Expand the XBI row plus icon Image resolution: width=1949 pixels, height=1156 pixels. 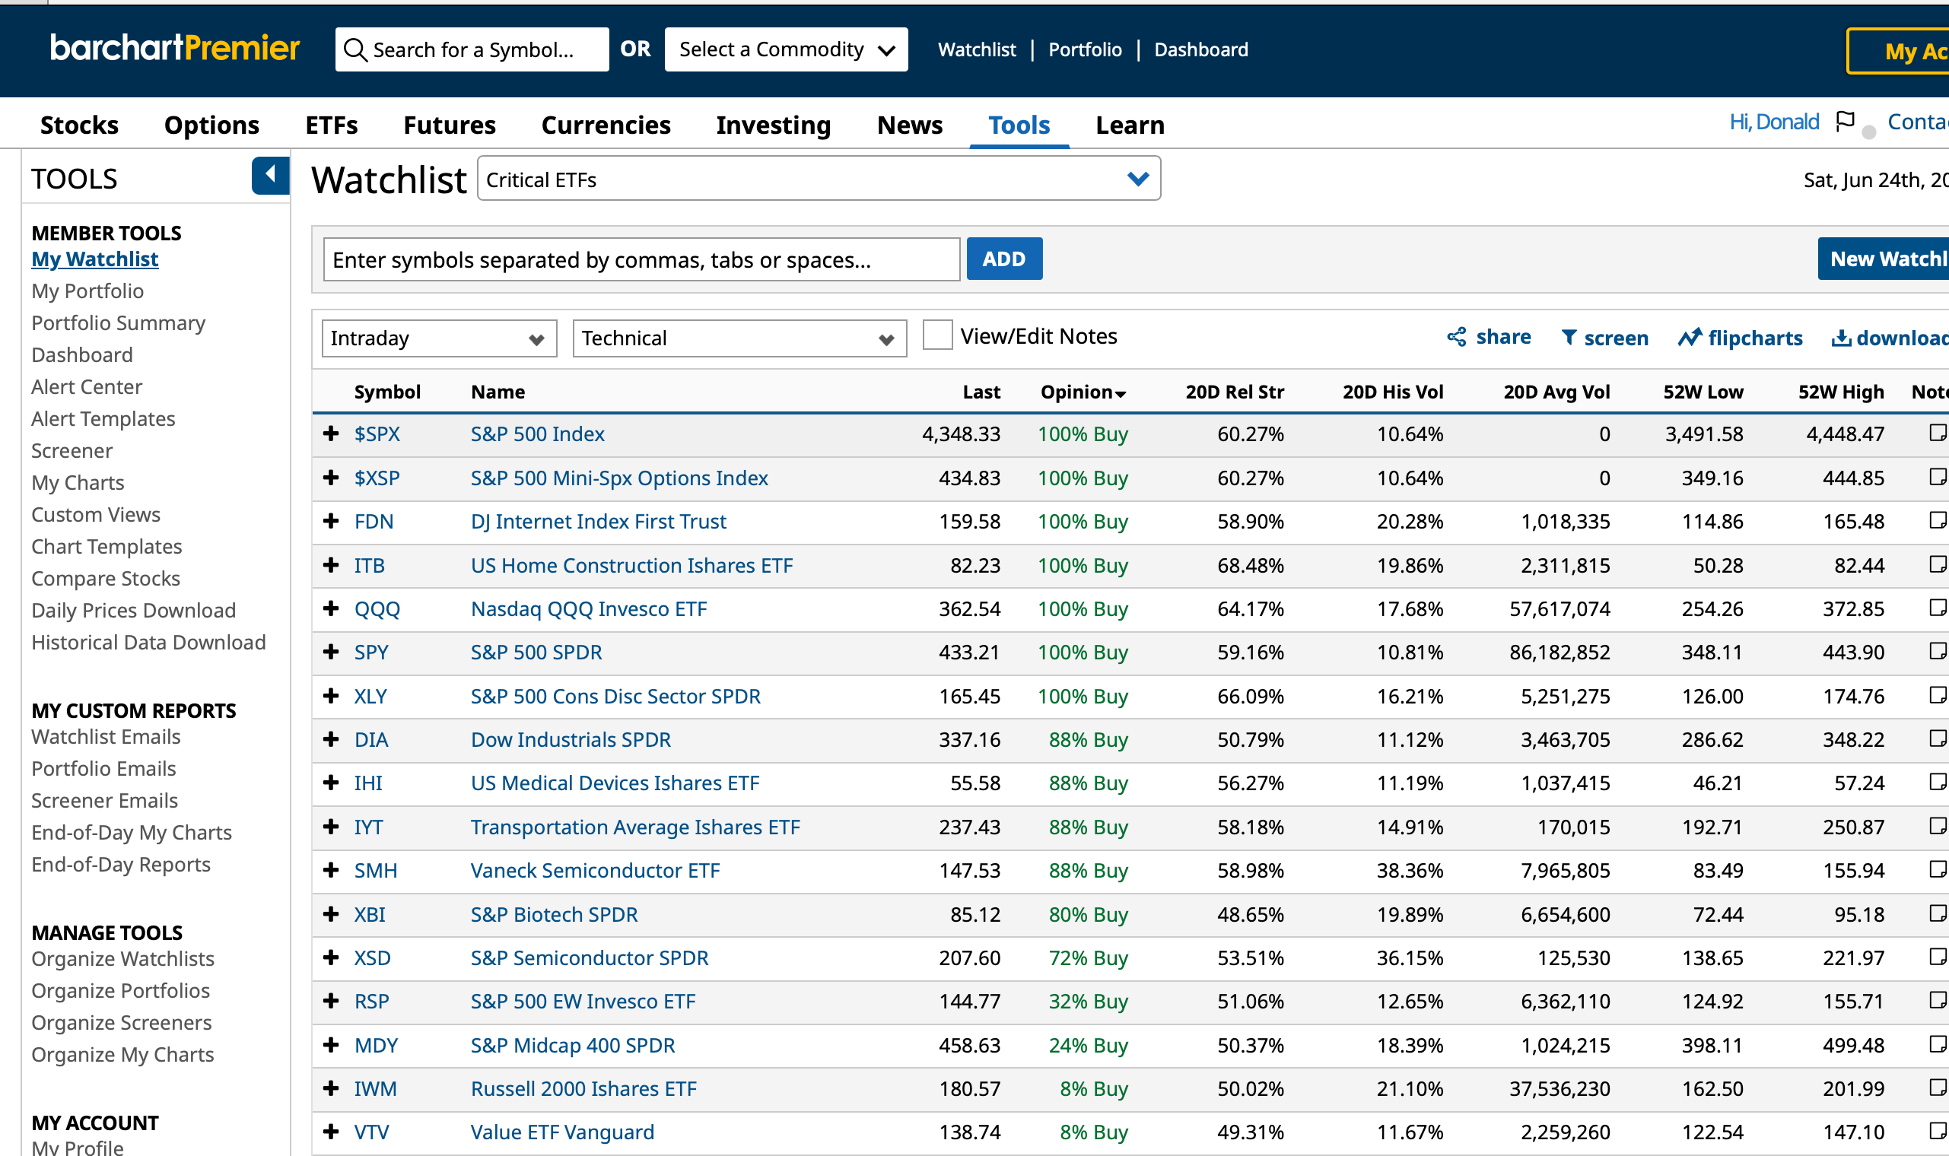(x=331, y=913)
